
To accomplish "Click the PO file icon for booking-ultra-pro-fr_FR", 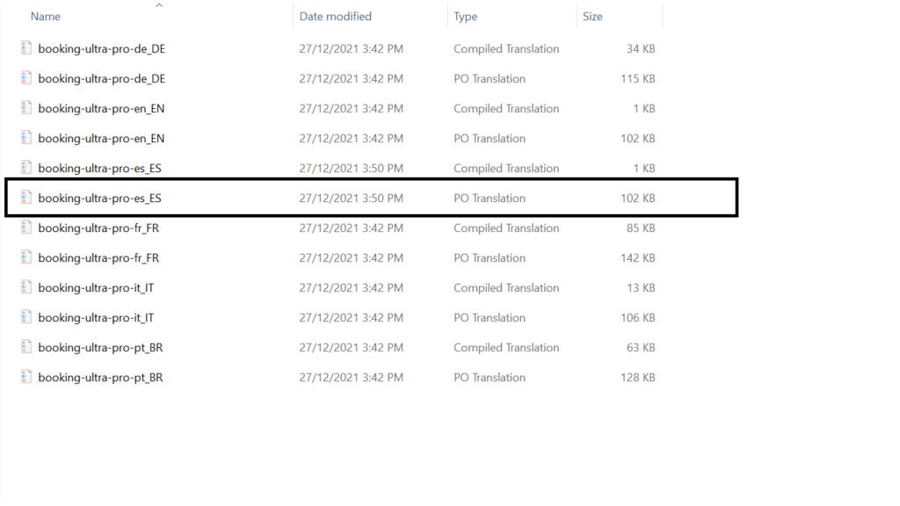I will click(x=25, y=257).
